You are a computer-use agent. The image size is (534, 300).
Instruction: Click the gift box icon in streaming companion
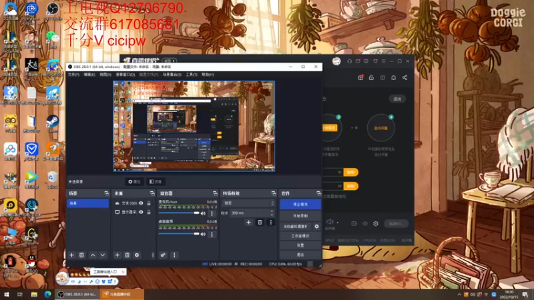click(x=360, y=77)
